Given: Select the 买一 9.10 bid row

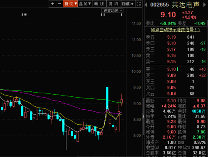Looking at the screenshot, I should pos(176,69).
